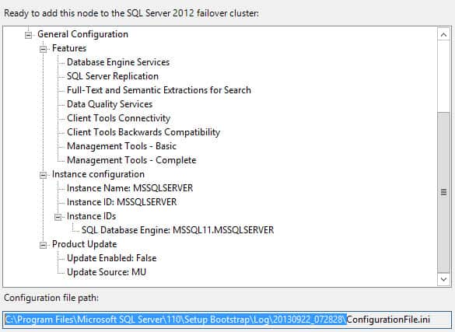The width and height of the screenshot is (455, 332).
Task: Select Database Engine Services item
Action: coord(118,62)
